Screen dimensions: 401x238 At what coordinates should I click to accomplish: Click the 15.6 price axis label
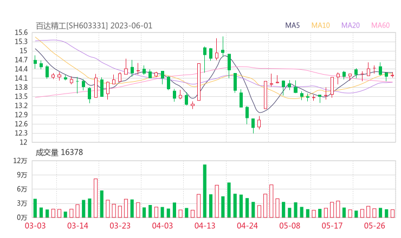21,32
